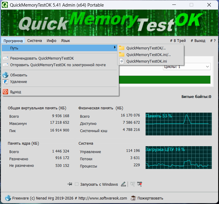The width and height of the screenshot is (219, 204).
Task: Click the value 17 218 652
Action: 60,123
